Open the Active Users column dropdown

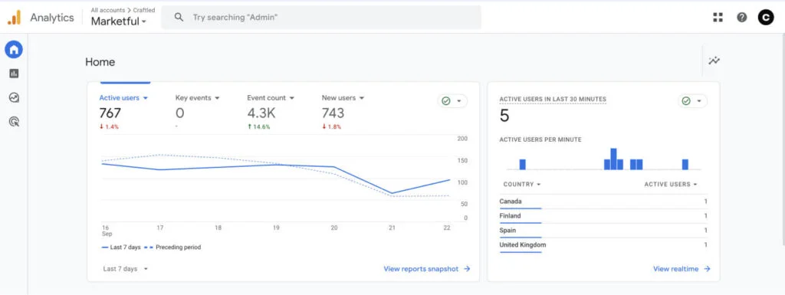click(x=671, y=185)
